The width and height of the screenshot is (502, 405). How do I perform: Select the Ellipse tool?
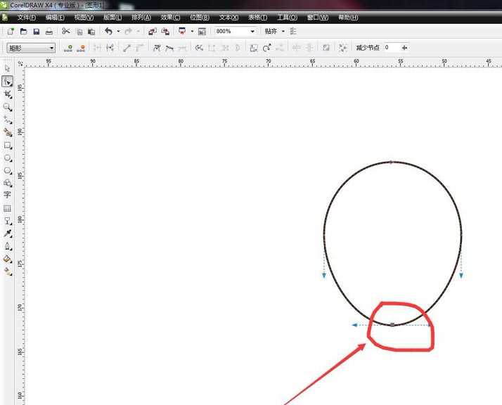coord(7,158)
